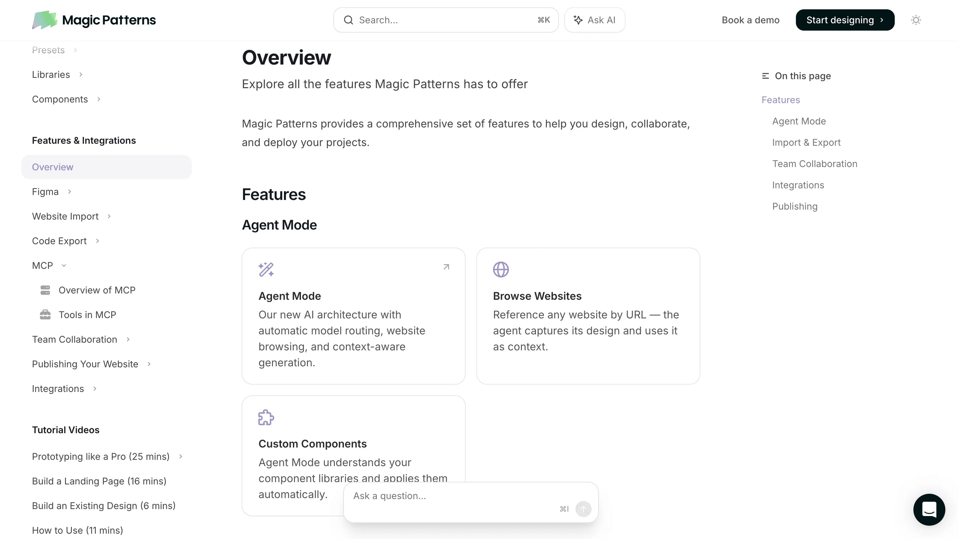Select Overview in the sidebar
This screenshot has width=958, height=539.
tap(53, 167)
